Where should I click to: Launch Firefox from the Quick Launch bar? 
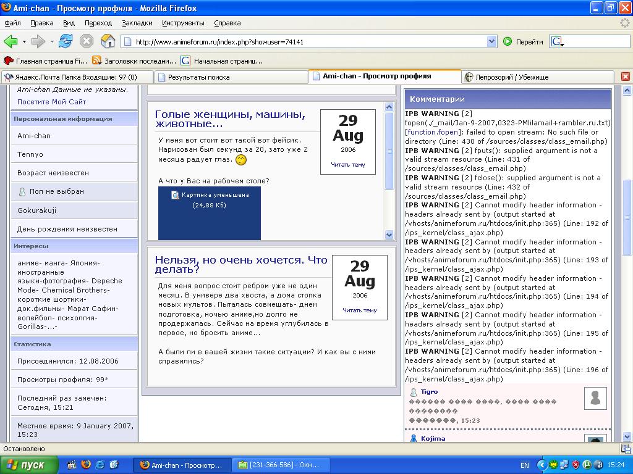click(x=85, y=465)
